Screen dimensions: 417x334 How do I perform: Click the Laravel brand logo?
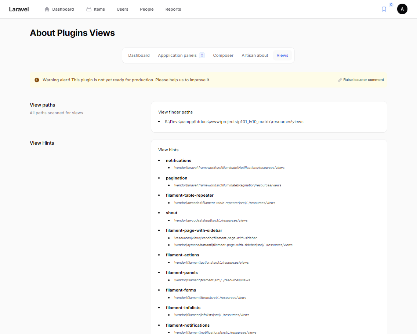19,9
